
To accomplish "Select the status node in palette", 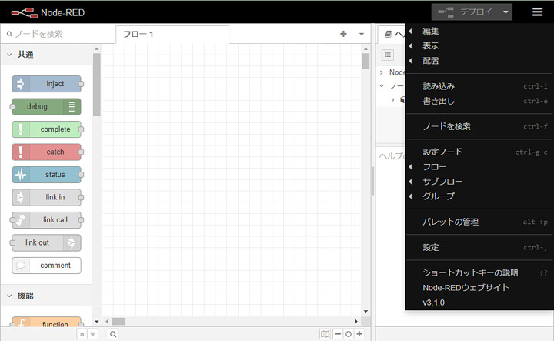I will pos(47,175).
